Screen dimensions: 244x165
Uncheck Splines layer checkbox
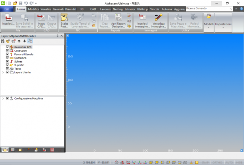pyautogui.click(x=7, y=61)
